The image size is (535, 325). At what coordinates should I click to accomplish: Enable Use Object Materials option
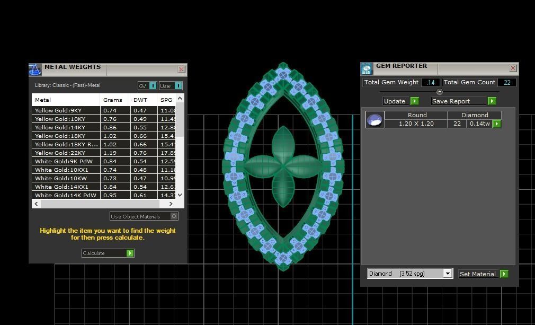click(174, 216)
